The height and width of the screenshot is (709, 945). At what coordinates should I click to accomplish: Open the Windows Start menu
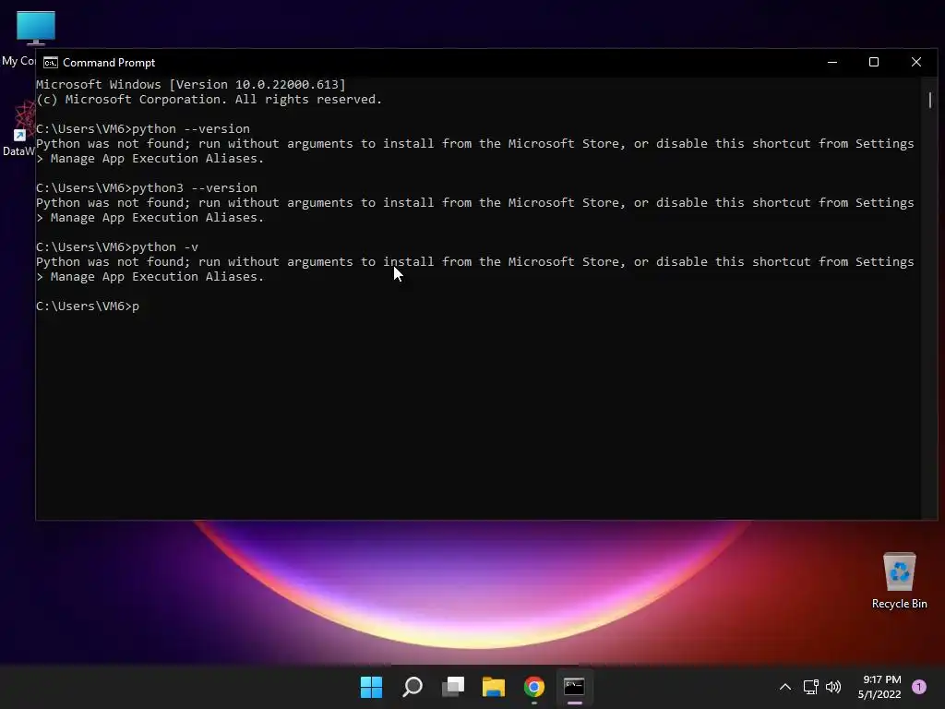(x=371, y=687)
